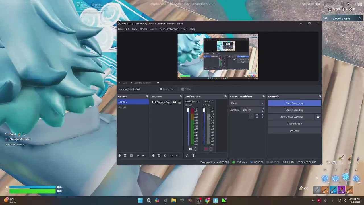This screenshot has height=205, width=364.
Task: Click the OBS preview thumbnail
Action: point(218,56)
